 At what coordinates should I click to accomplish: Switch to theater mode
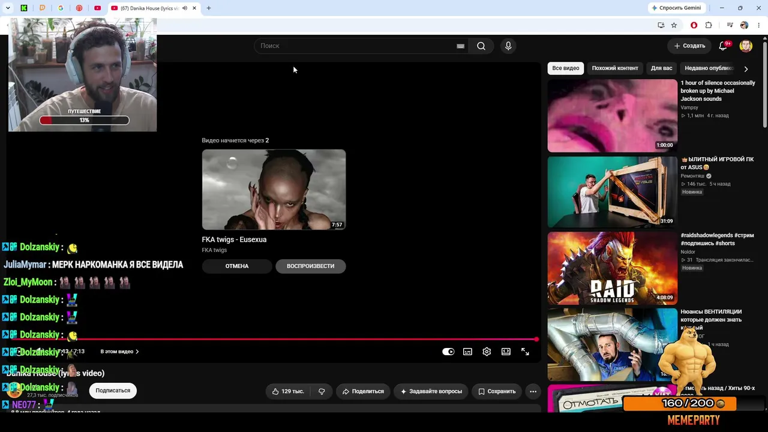pyautogui.click(x=506, y=352)
